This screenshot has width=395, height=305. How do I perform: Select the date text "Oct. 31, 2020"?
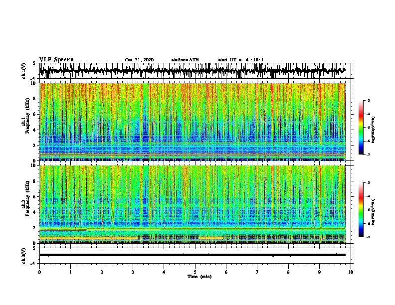coord(139,60)
